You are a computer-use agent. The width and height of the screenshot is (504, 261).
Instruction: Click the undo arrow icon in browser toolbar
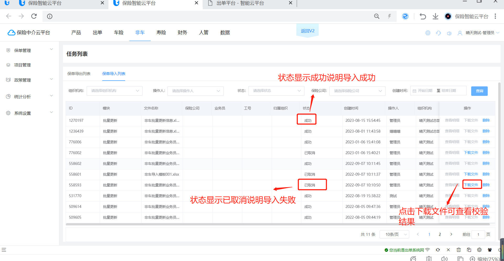tap(423, 16)
